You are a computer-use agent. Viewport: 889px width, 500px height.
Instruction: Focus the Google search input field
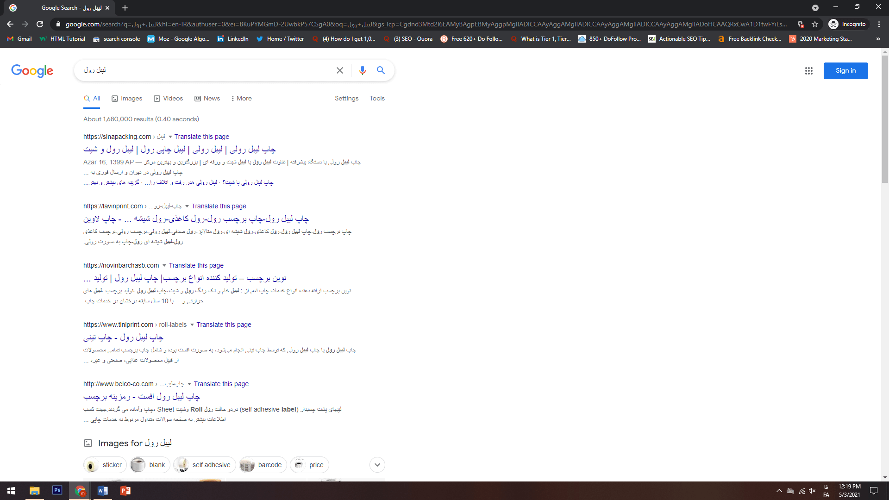(206, 70)
